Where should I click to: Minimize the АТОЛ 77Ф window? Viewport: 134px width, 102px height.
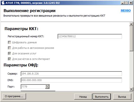[x=122, y=3]
